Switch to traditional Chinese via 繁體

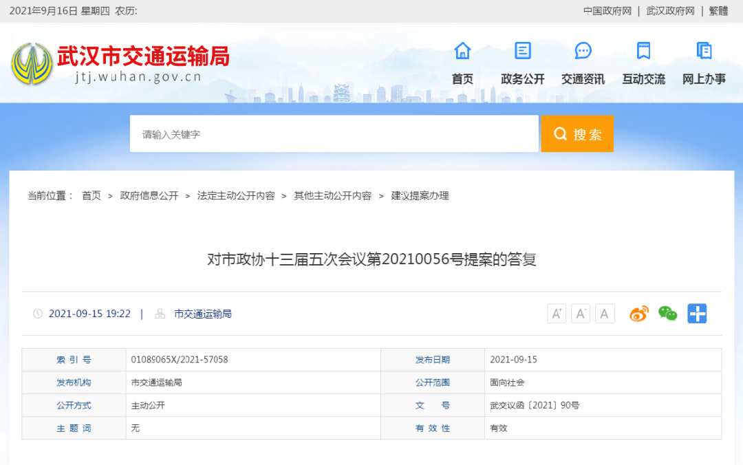click(x=718, y=11)
